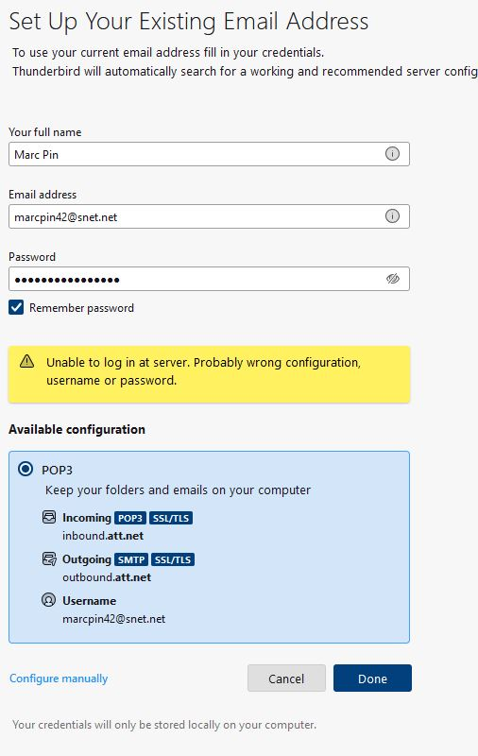
Task: Open Configure manually link
Action: click(x=59, y=679)
